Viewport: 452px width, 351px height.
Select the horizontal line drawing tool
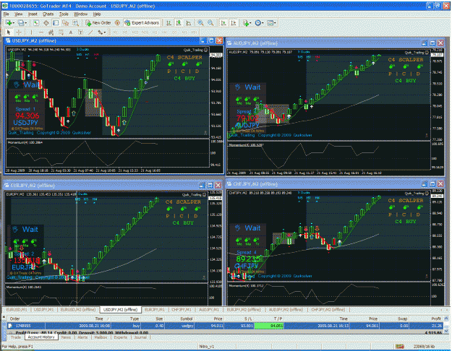tap(41, 32)
